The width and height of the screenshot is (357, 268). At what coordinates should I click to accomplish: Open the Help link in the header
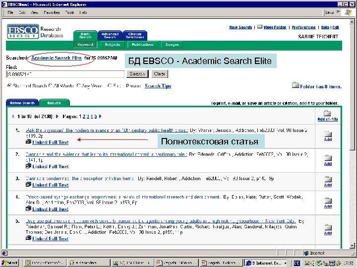325,27
